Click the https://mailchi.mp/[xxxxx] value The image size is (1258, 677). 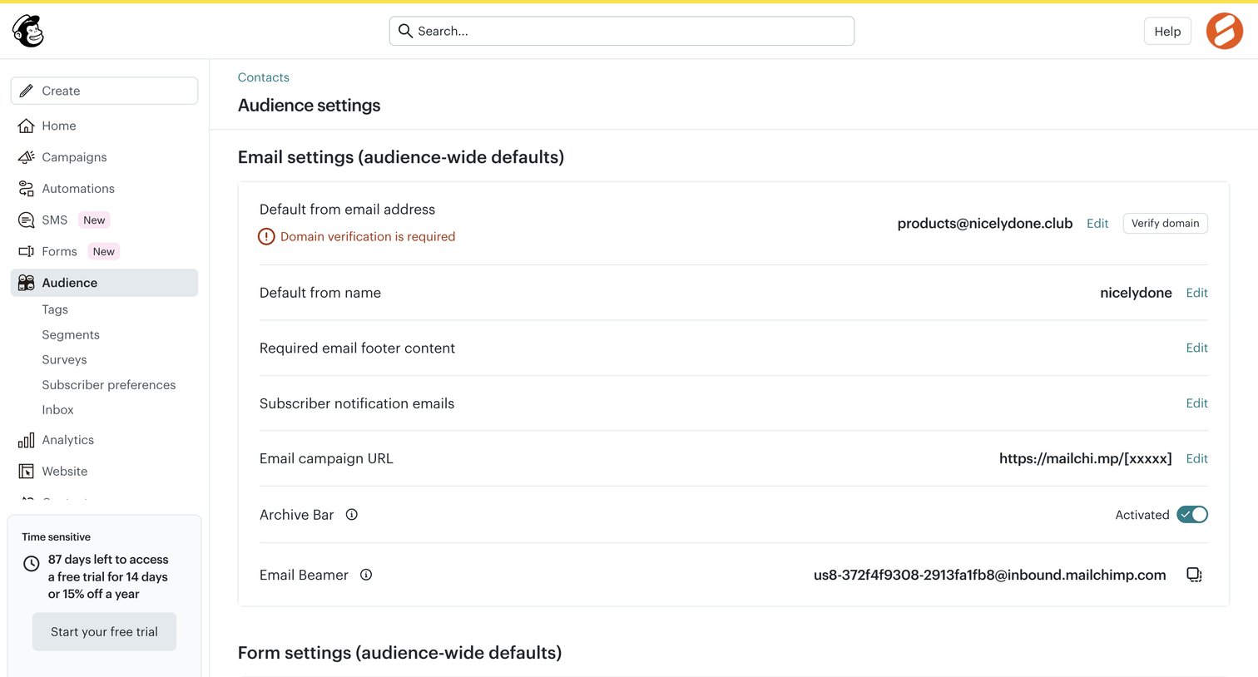click(x=1086, y=458)
